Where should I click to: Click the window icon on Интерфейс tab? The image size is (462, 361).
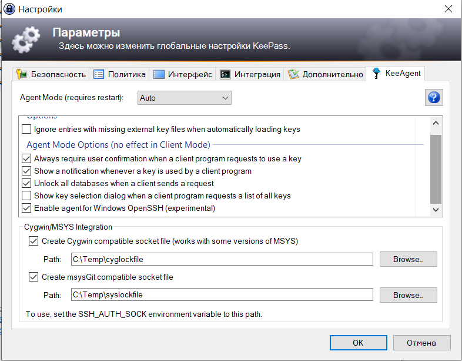point(159,74)
